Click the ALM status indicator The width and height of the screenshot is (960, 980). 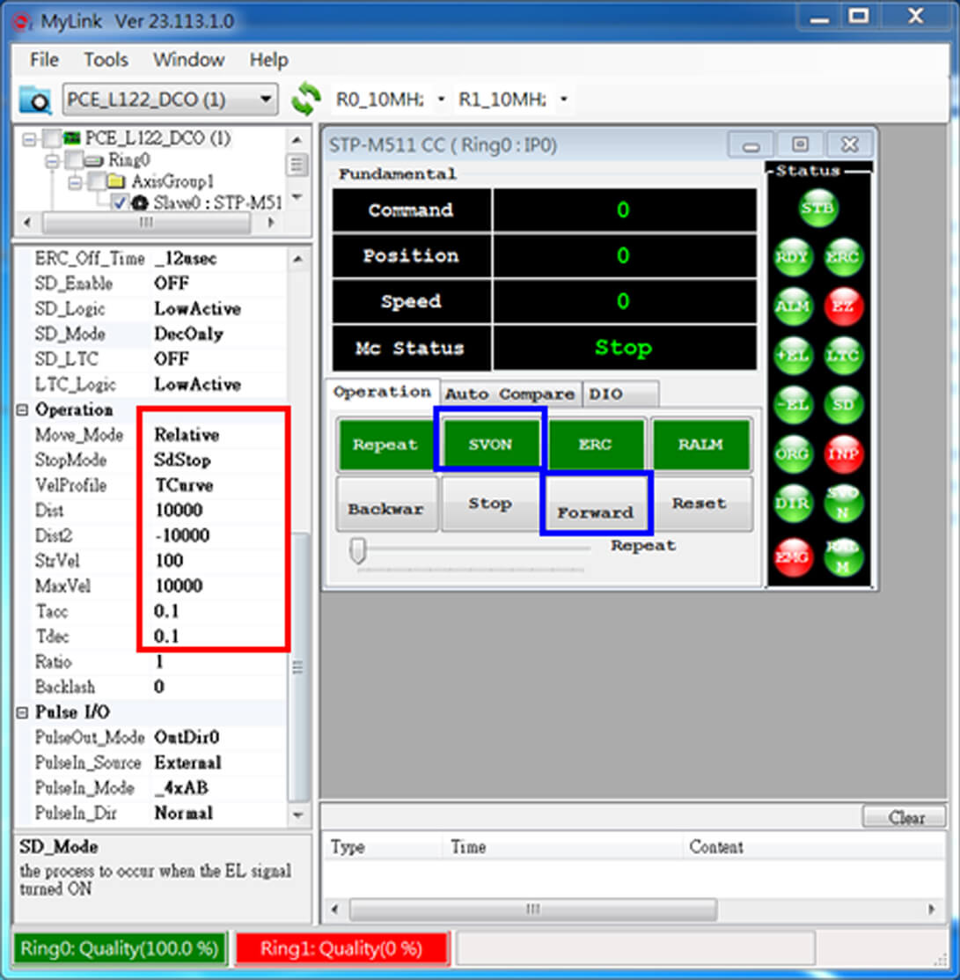tap(793, 306)
